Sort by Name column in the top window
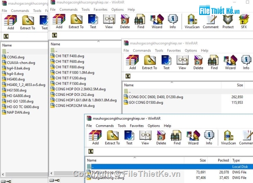Viewport: 253px width, 183px height. click(x=85, y=44)
